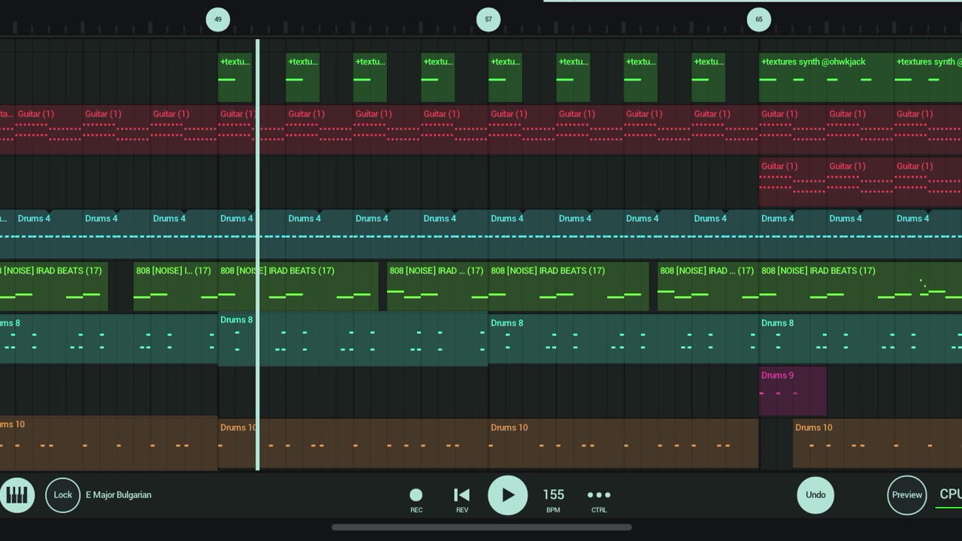Select the Drums 8 clip at bar 57
Screen dimensions: 962x541
(x=623, y=339)
